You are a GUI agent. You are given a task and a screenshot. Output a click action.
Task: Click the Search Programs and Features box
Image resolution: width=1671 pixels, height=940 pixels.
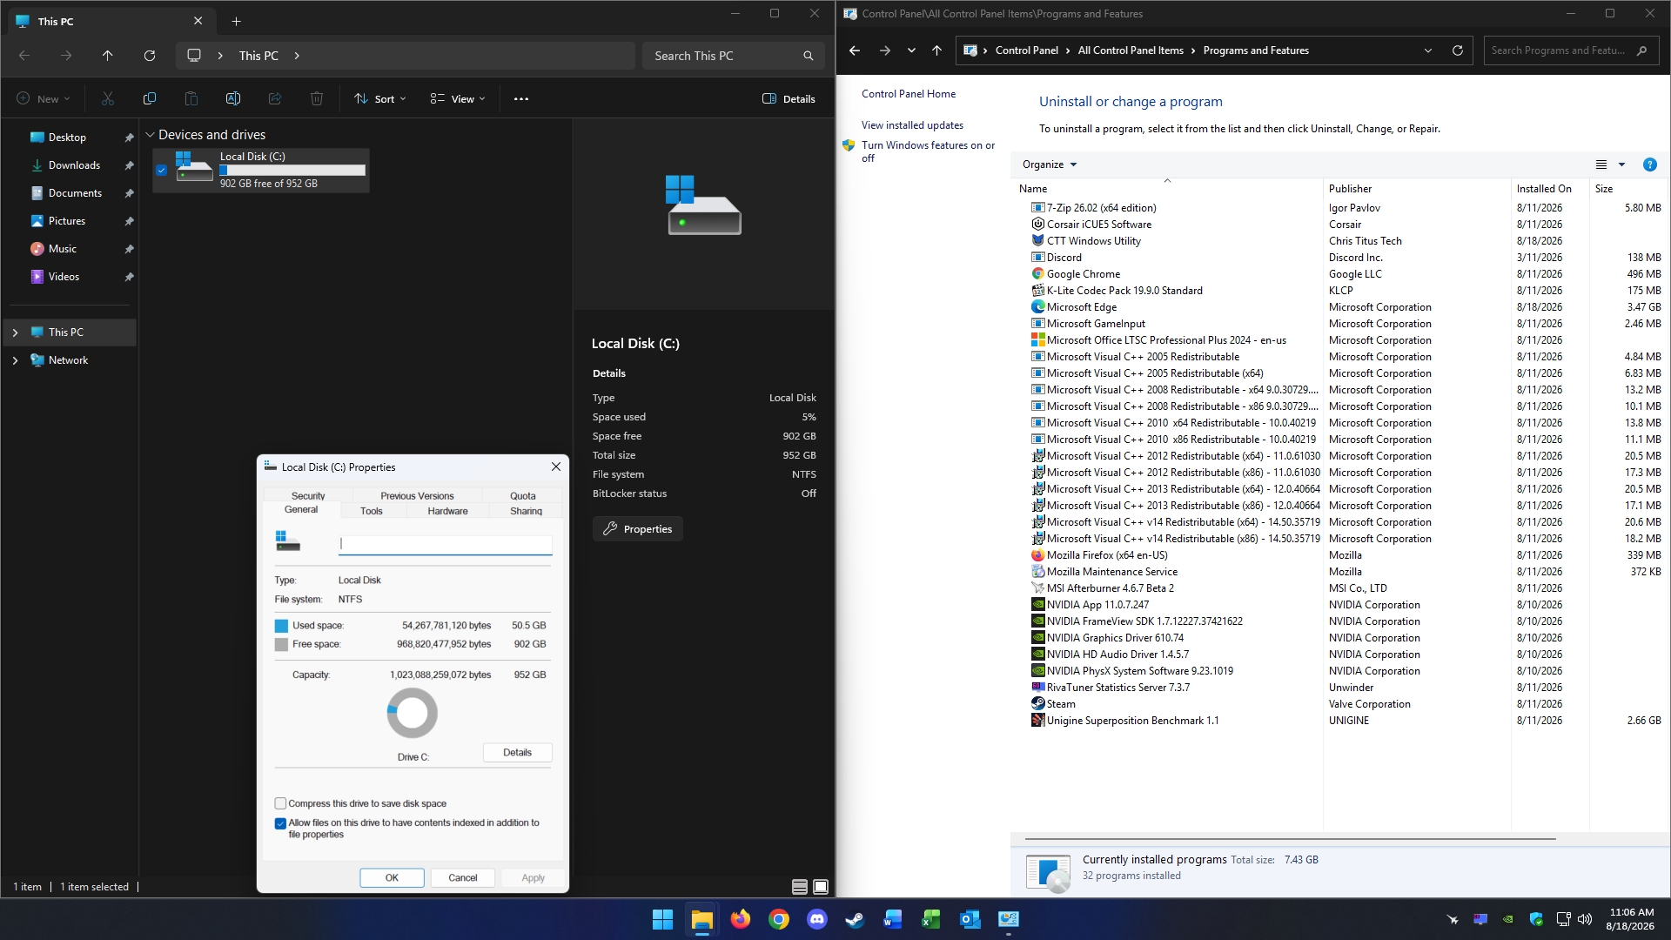point(1571,50)
